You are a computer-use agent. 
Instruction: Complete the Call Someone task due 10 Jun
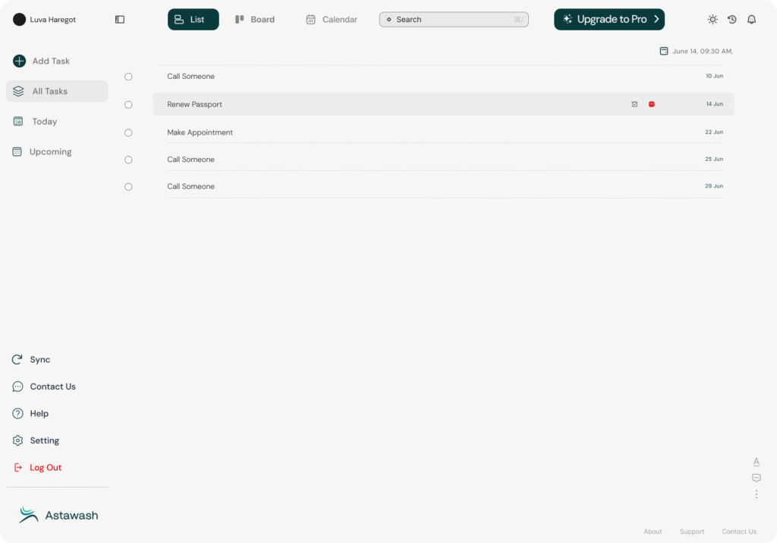click(x=128, y=77)
